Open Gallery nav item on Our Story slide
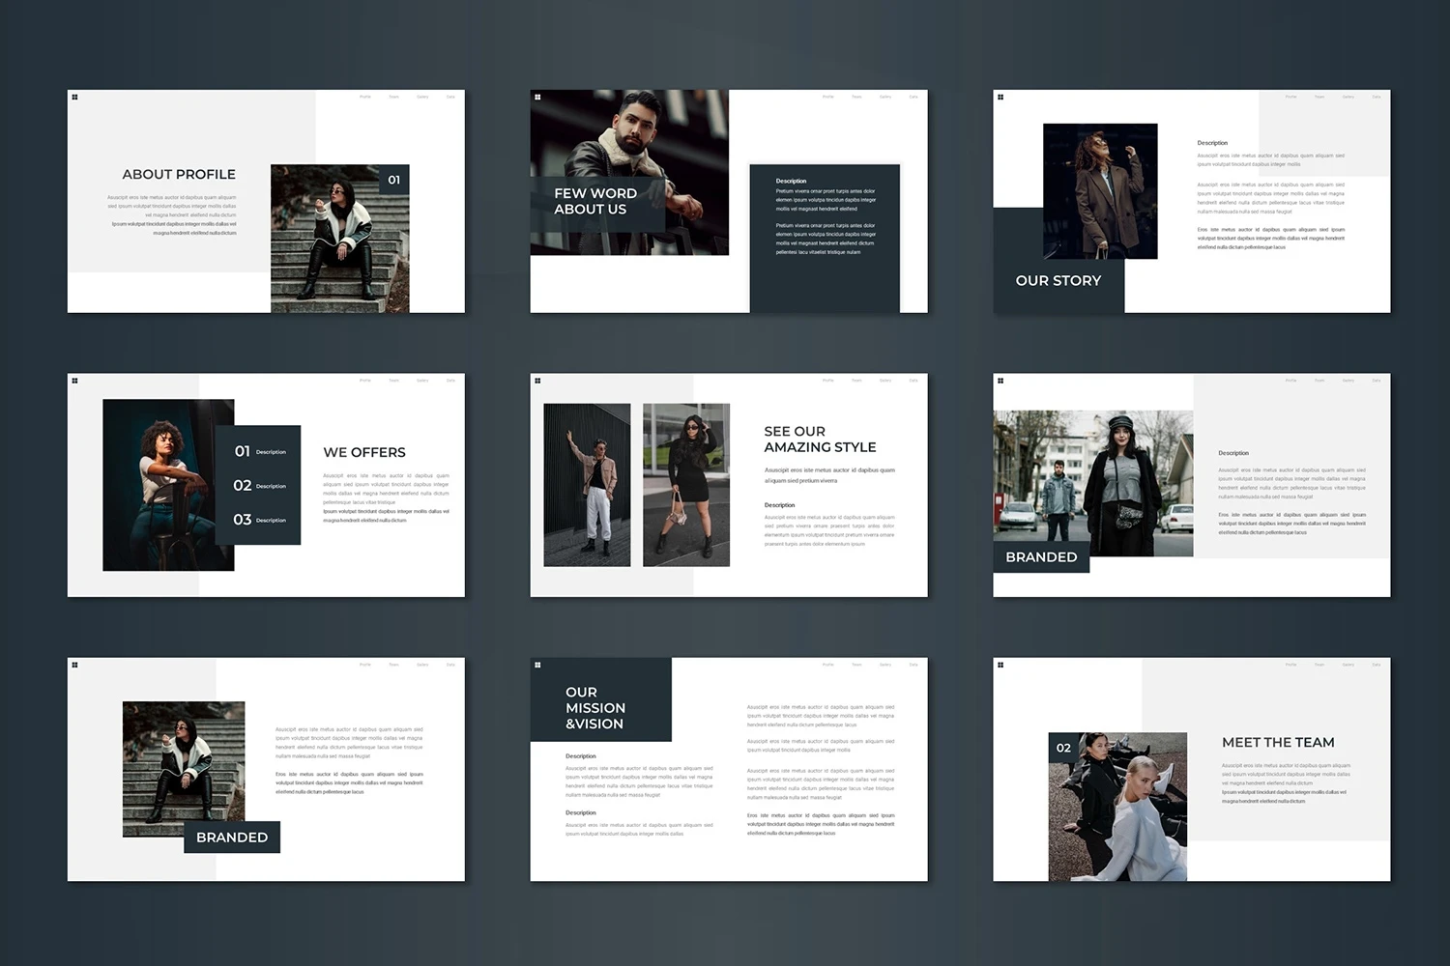Screen dimensions: 1450x966 coord(1348,97)
